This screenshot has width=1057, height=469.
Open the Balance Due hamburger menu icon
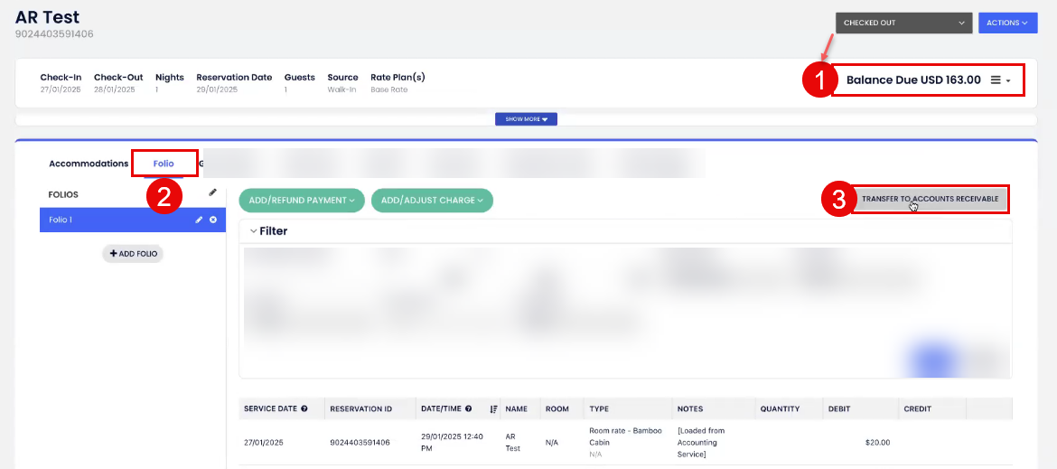point(996,80)
